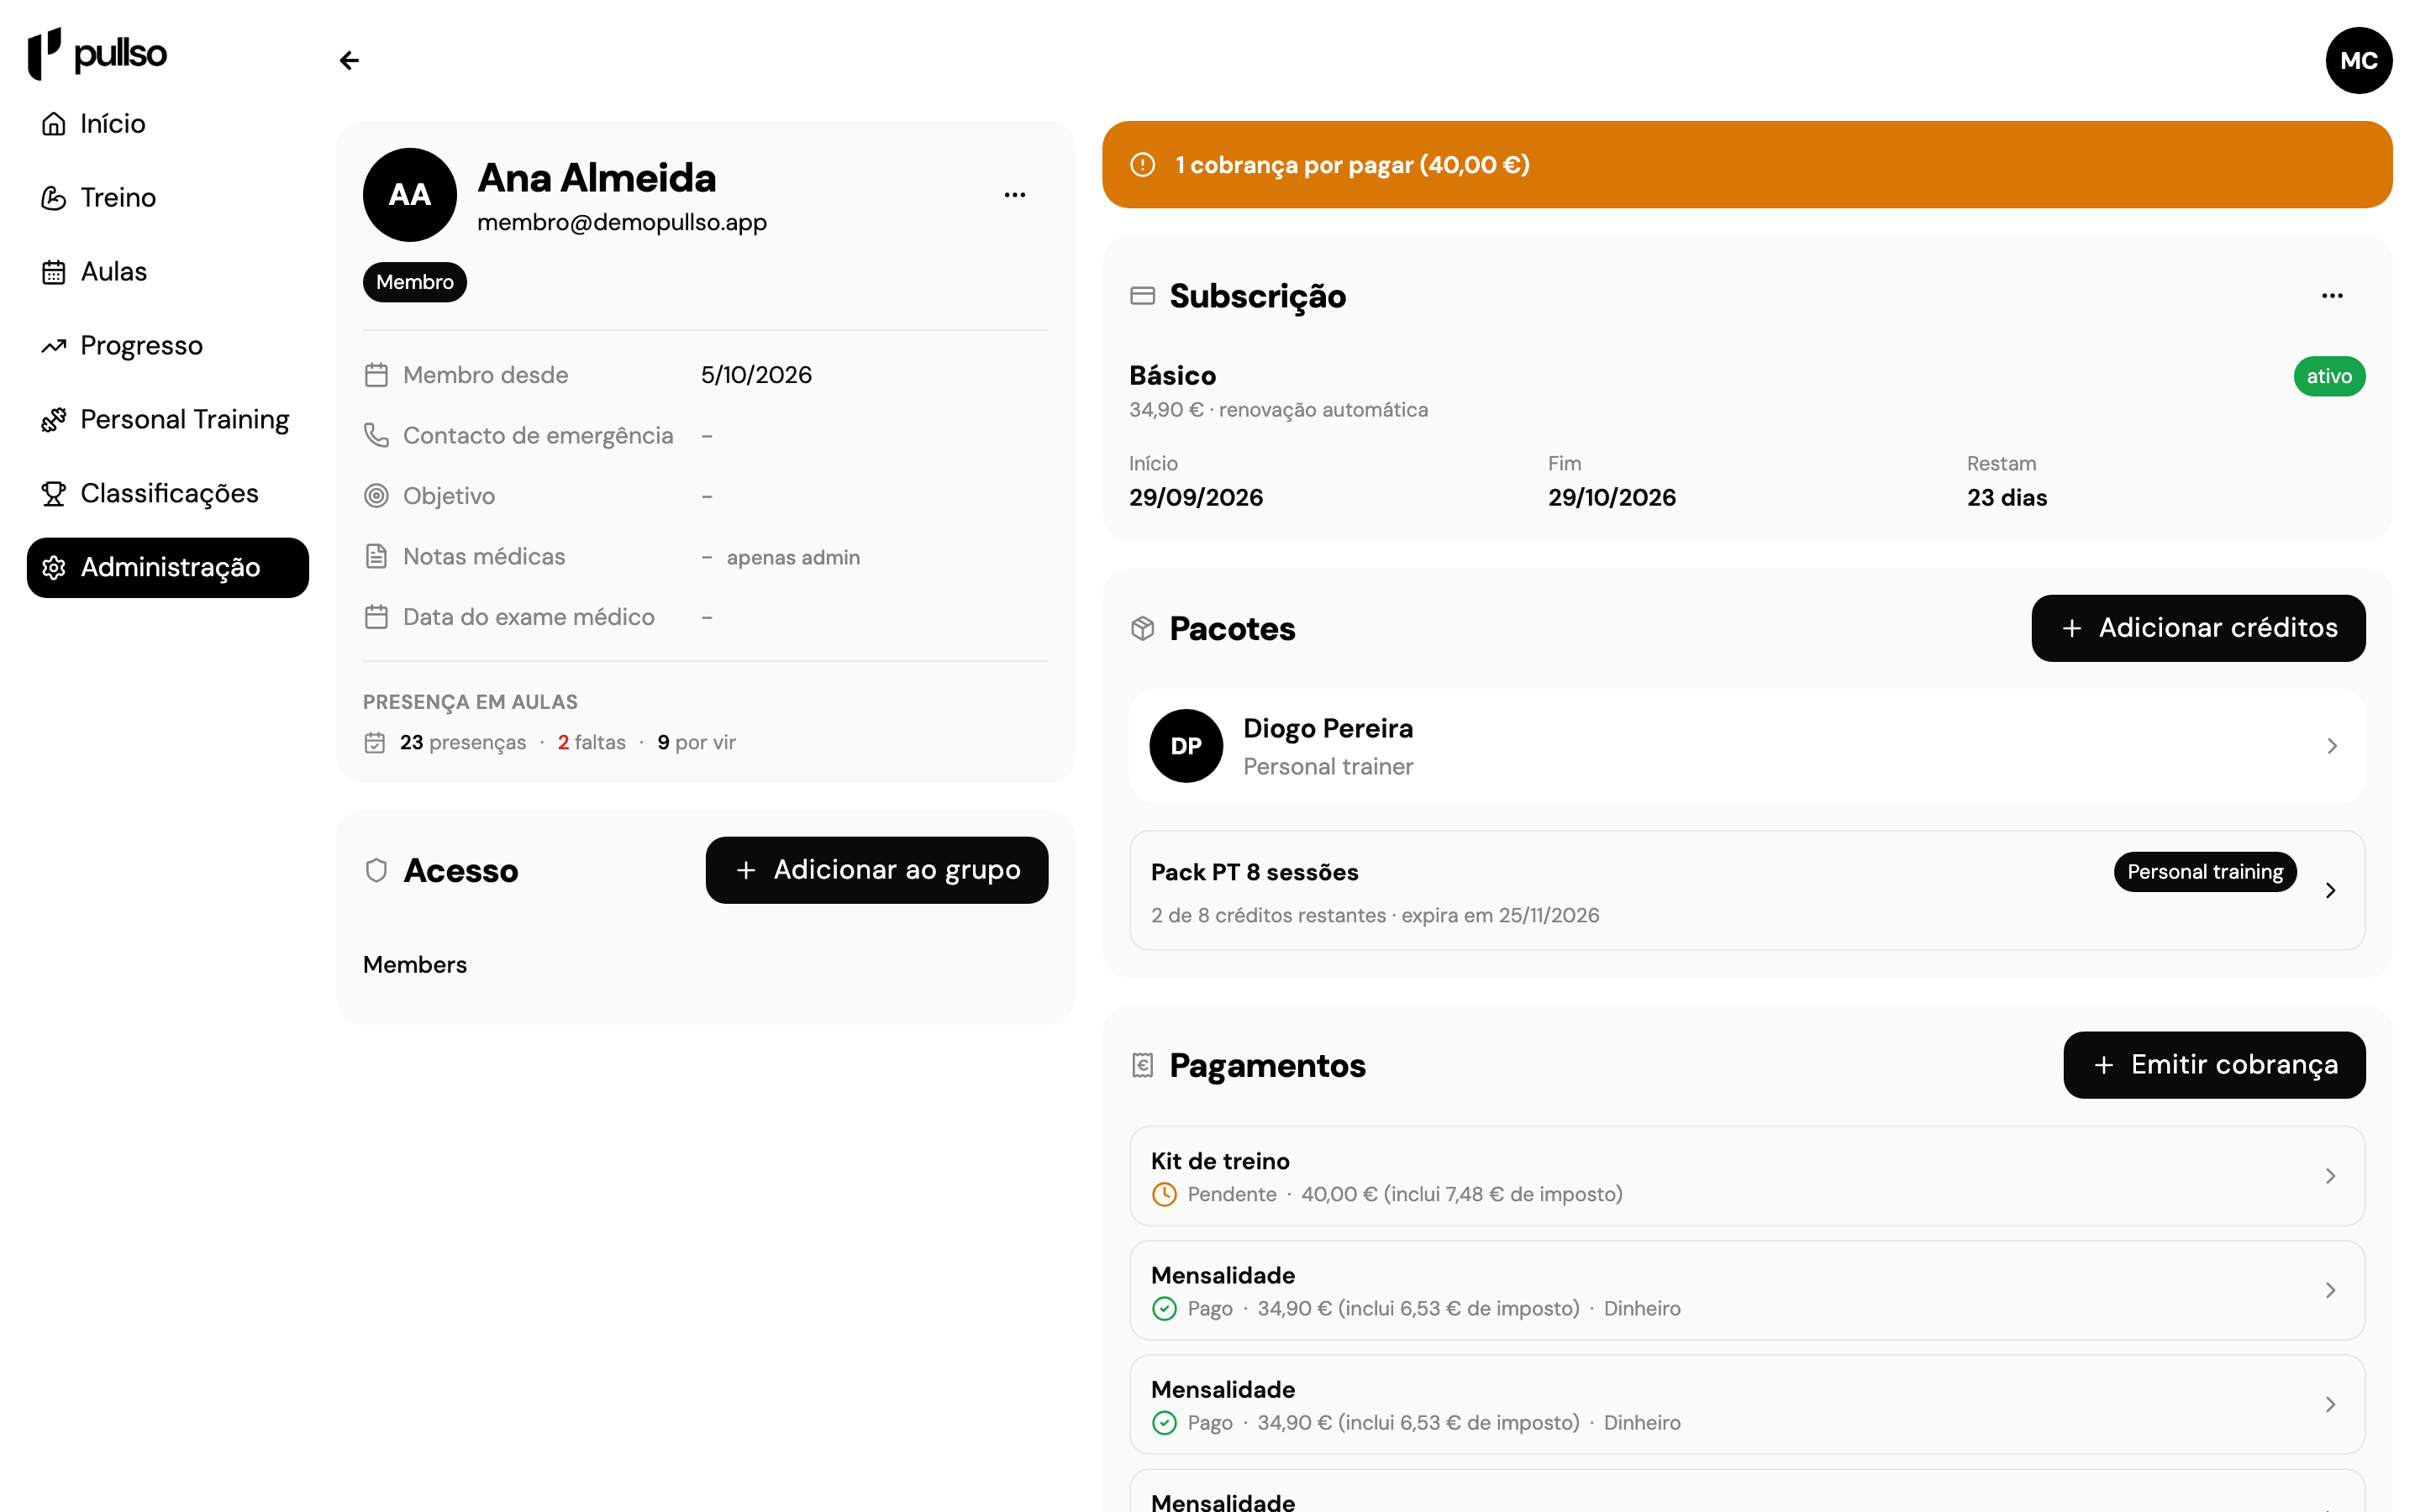Screen dimensions: 2420x1512
Task: Open the Início menu item
Action: (168, 124)
